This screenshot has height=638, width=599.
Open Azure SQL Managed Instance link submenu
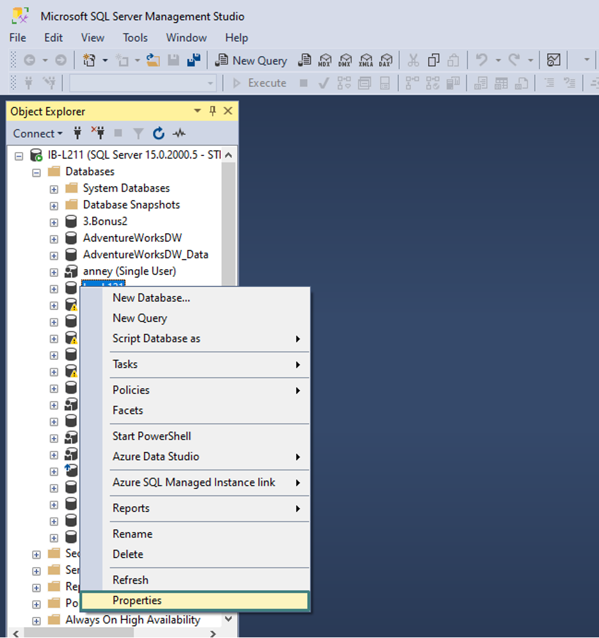[195, 483]
